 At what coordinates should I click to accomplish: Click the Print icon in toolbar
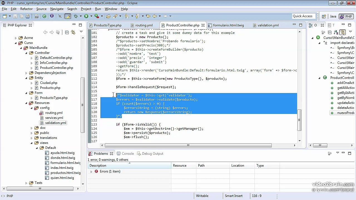coord(28,16)
